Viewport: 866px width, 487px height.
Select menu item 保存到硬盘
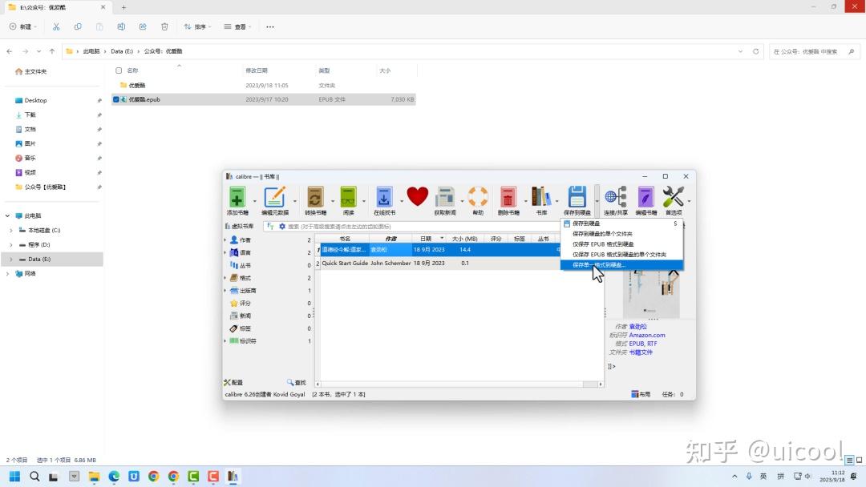pyautogui.click(x=622, y=223)
